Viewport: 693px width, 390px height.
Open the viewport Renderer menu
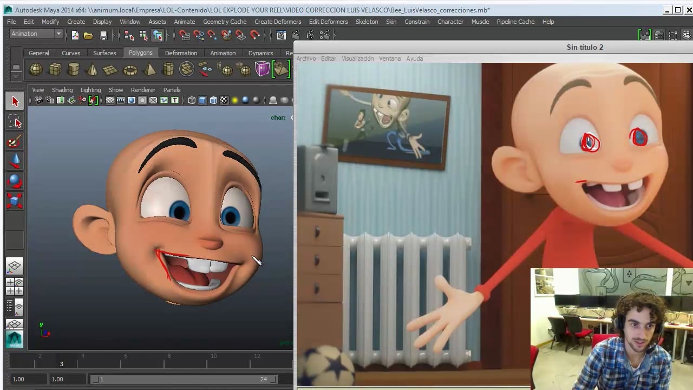(x=143, y=90)
